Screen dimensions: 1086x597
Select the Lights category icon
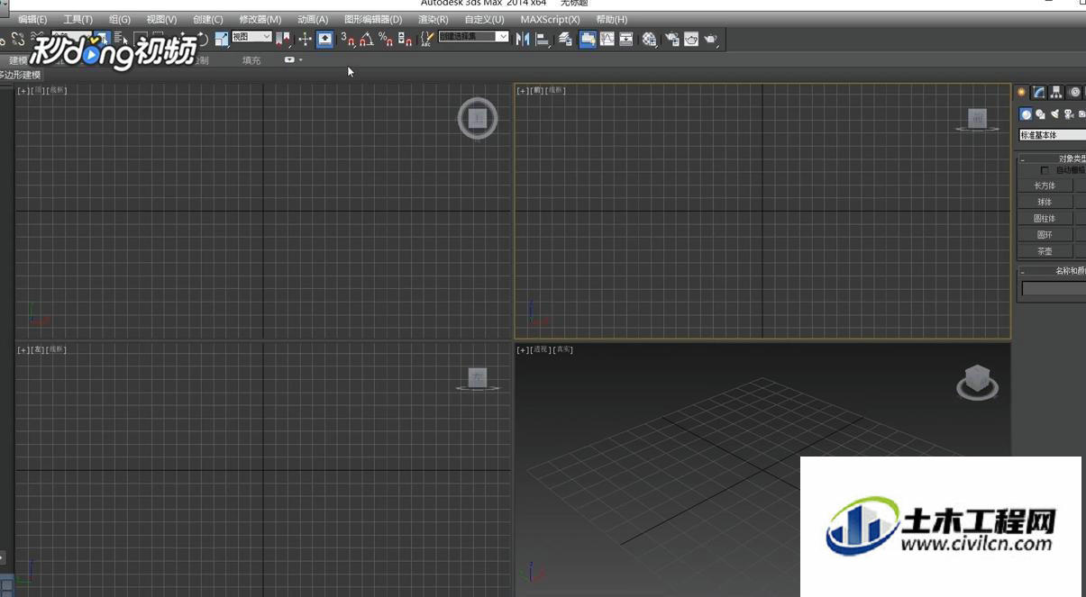click(1054, 114)
